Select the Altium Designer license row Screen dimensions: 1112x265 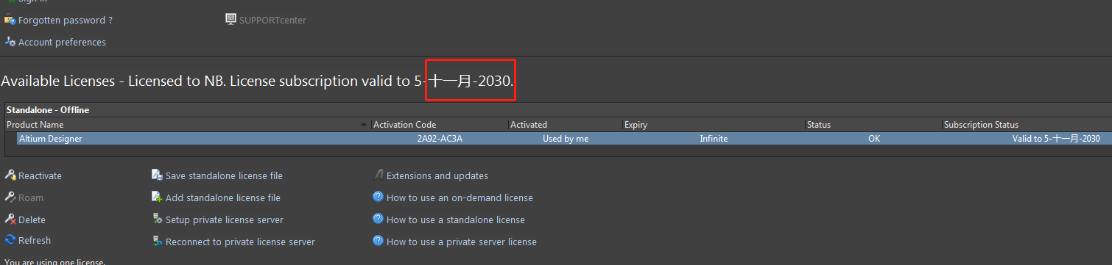pyautogui.click(x=563, y=139)
